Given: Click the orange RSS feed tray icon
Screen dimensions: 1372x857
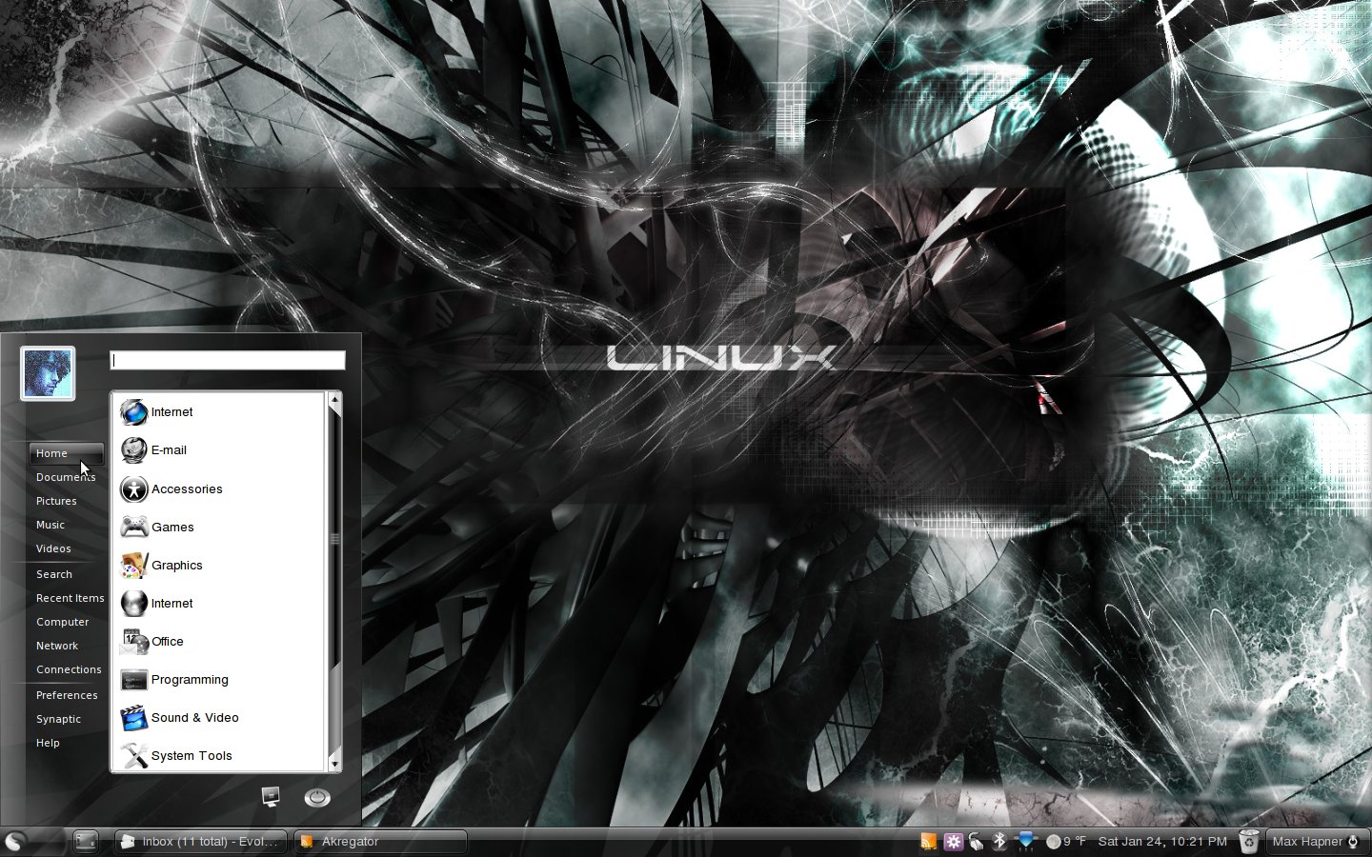Looking at the screenshot, I should (928, 842).
